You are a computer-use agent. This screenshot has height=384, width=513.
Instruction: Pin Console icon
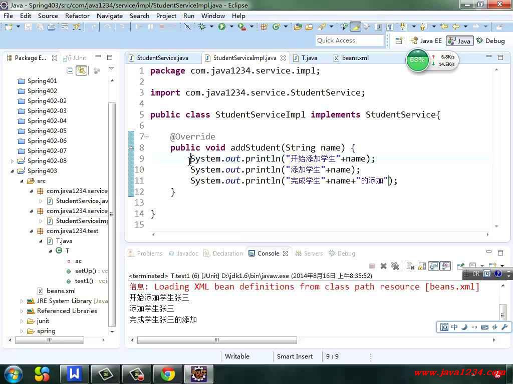point(461,266)
